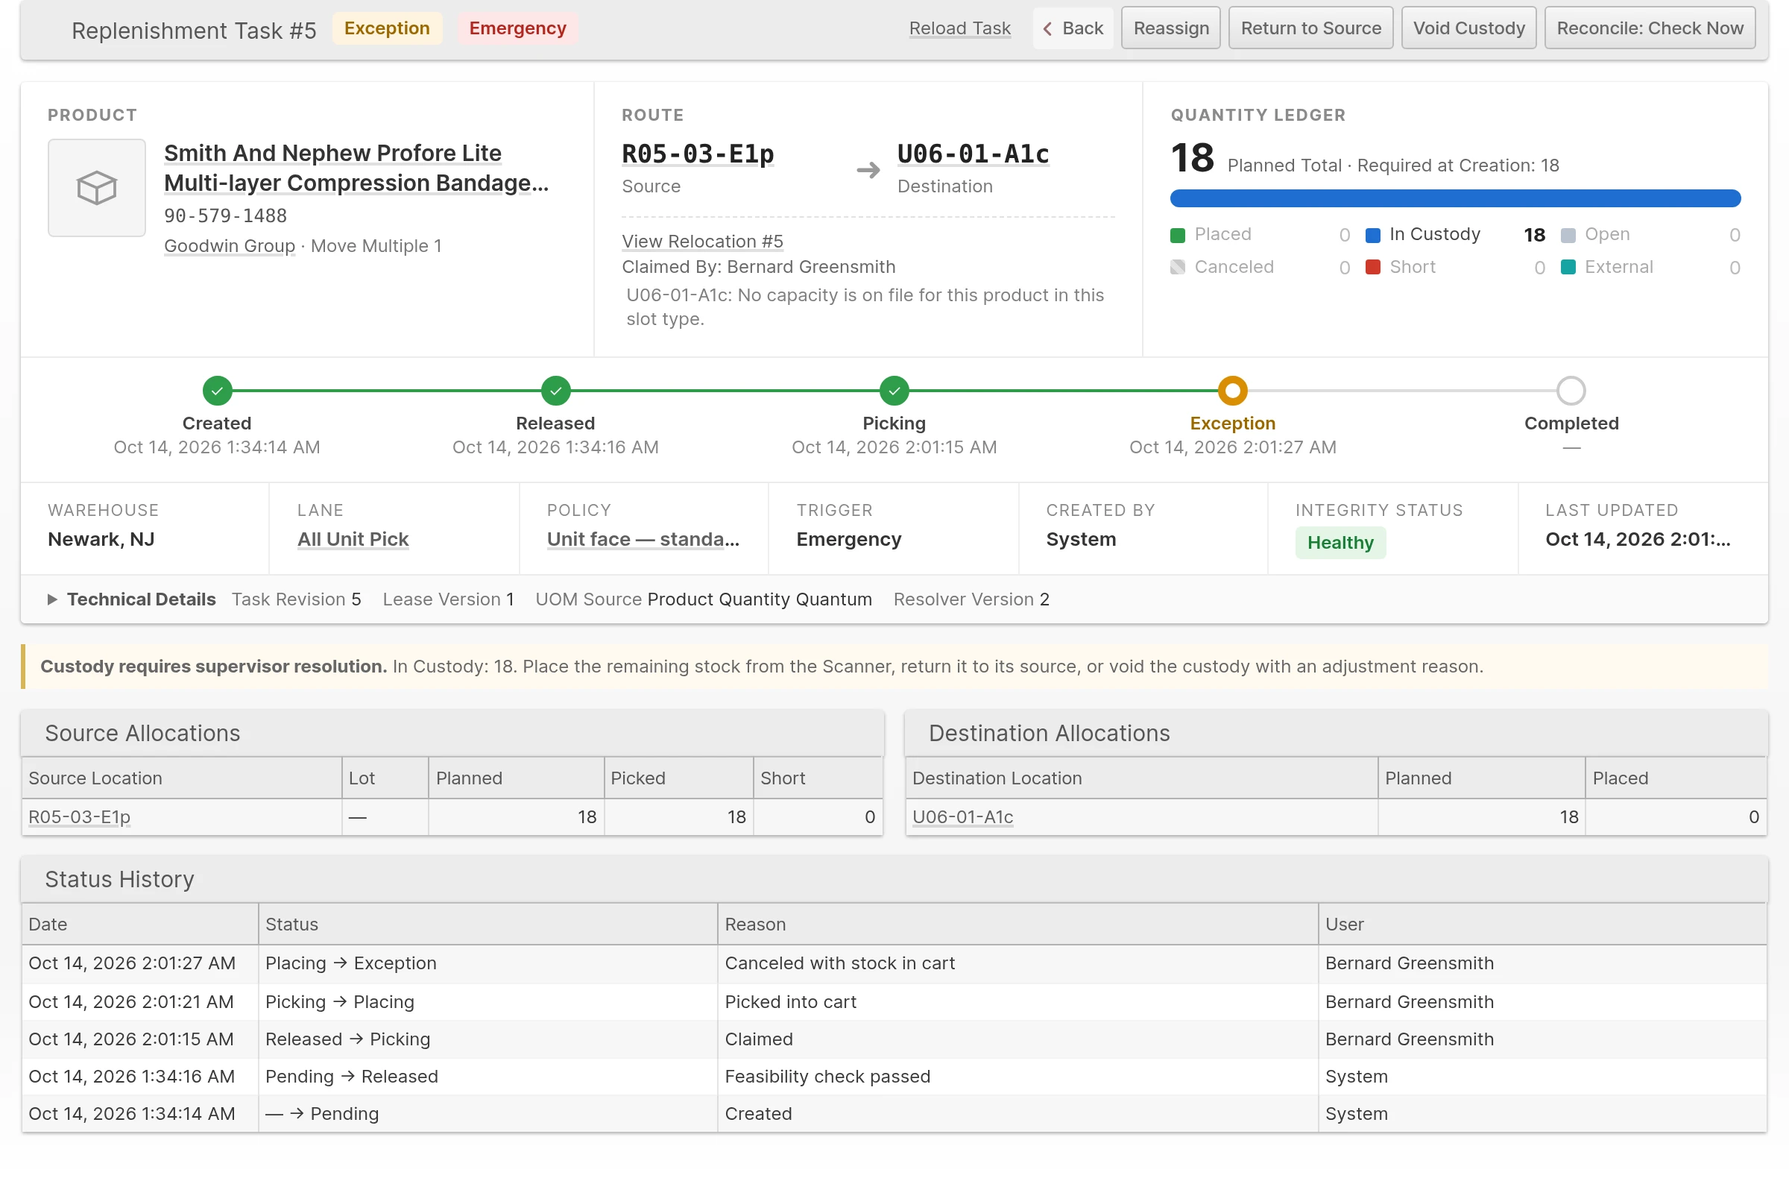Click the gray Open legend swatch
The width and height of the screenshot is (1789, 1184).
click(1568, 235)
